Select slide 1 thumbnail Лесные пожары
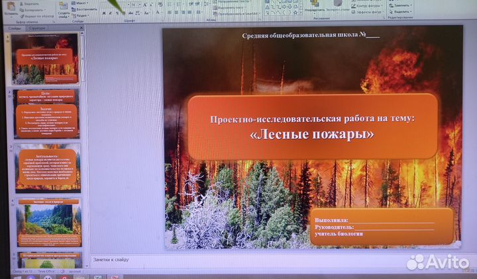Image resolution: width=477 pixels, height=279 pixels. point(45,59)
